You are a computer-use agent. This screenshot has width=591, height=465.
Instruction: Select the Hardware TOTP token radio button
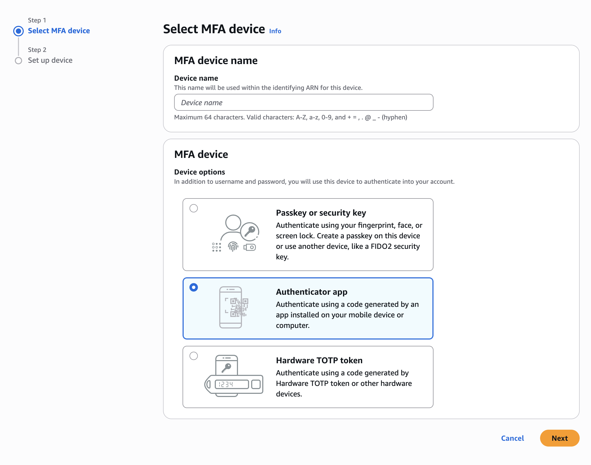[x=193, y=356]
